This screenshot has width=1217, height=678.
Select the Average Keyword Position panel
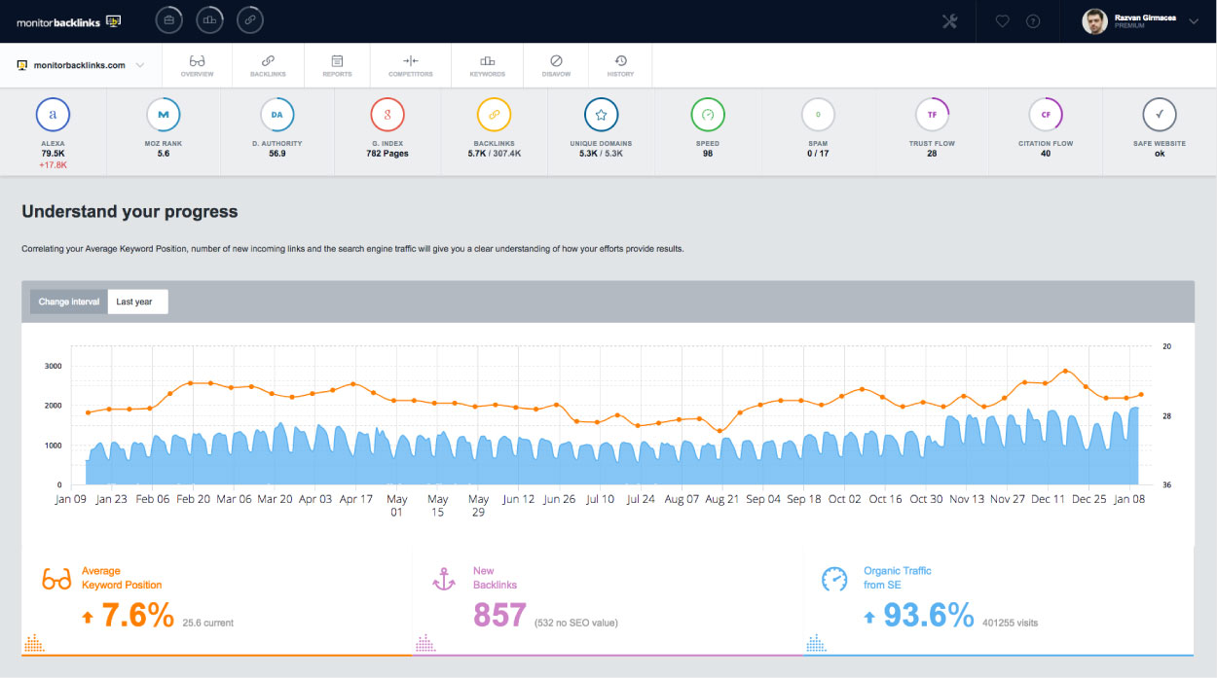(216, 600)
